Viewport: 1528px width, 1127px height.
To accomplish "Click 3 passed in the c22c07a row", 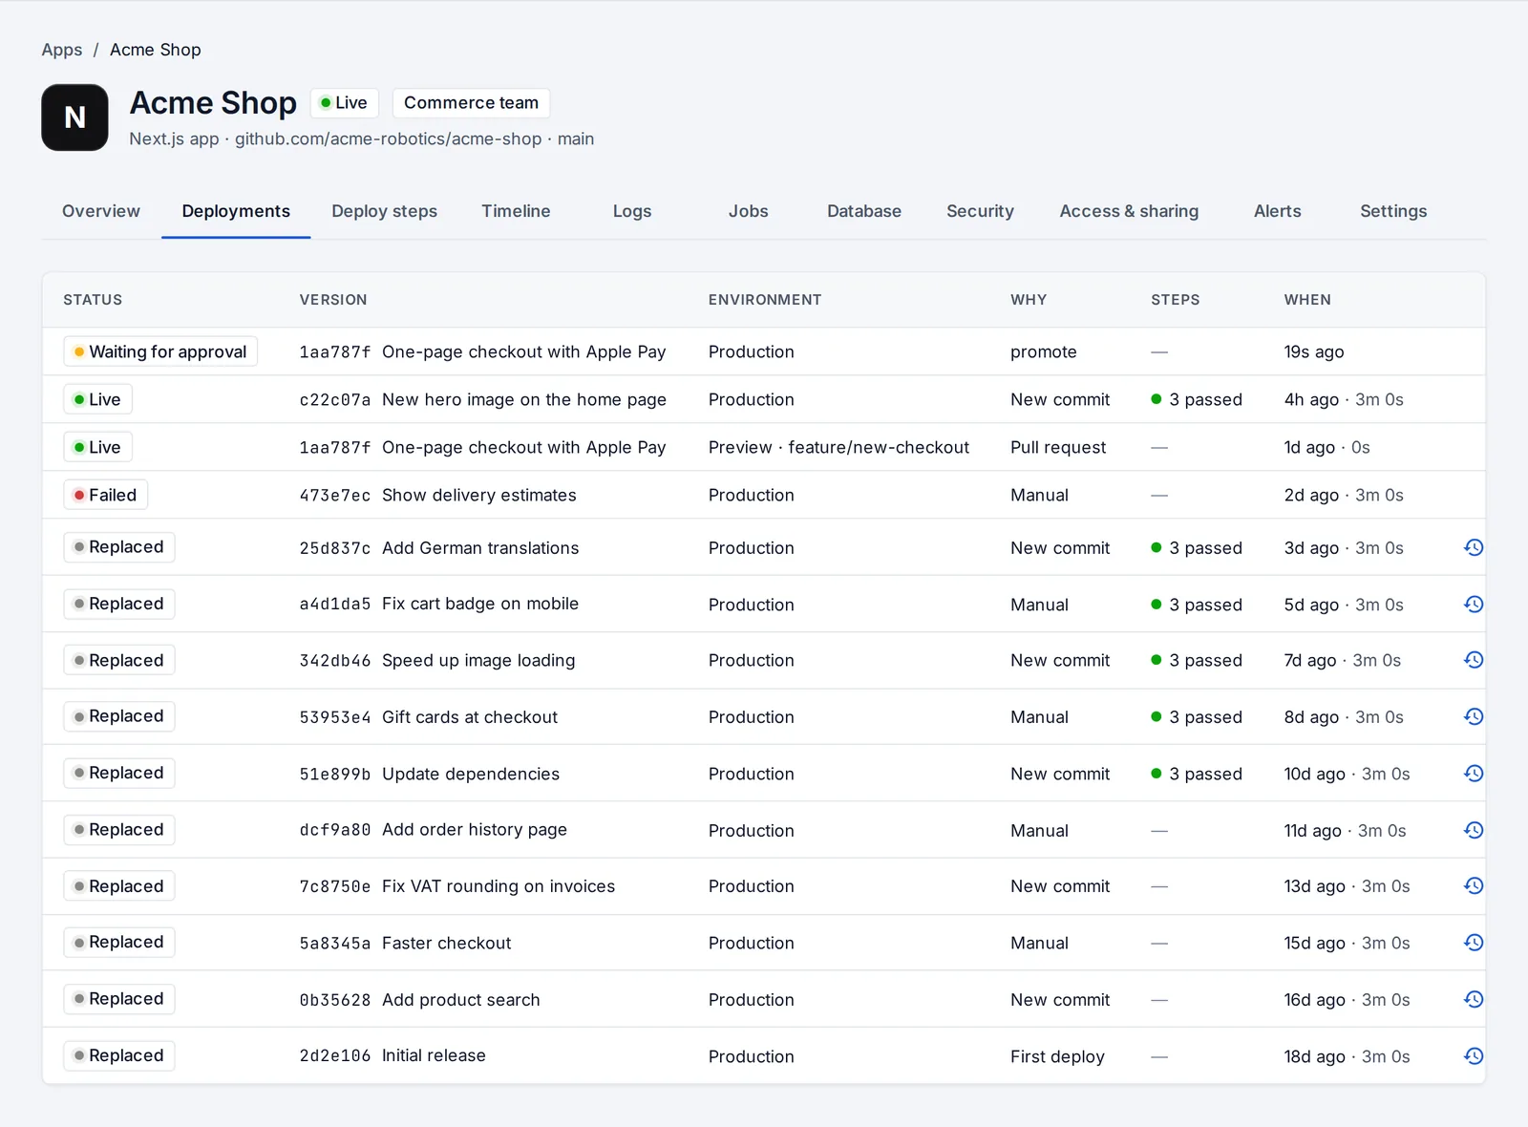I will click(1197, 399).
